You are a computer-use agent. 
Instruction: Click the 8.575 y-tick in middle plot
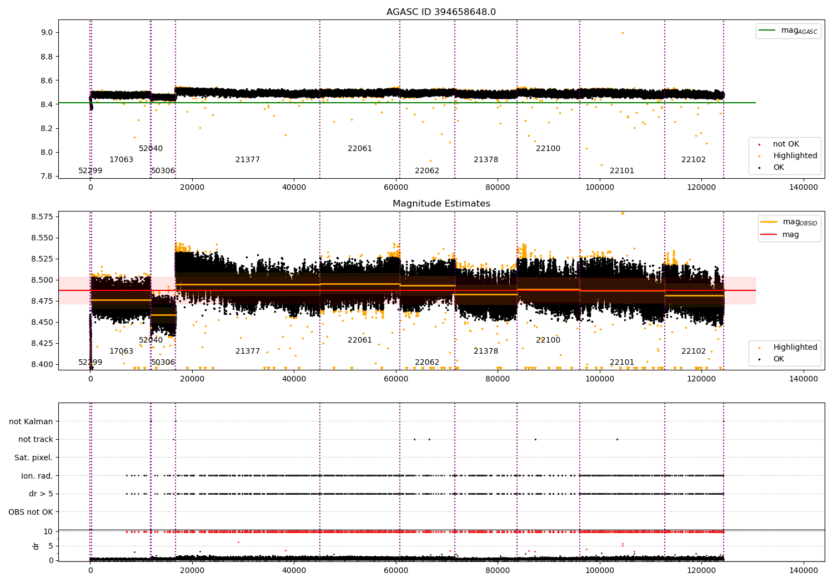(42, 216)
